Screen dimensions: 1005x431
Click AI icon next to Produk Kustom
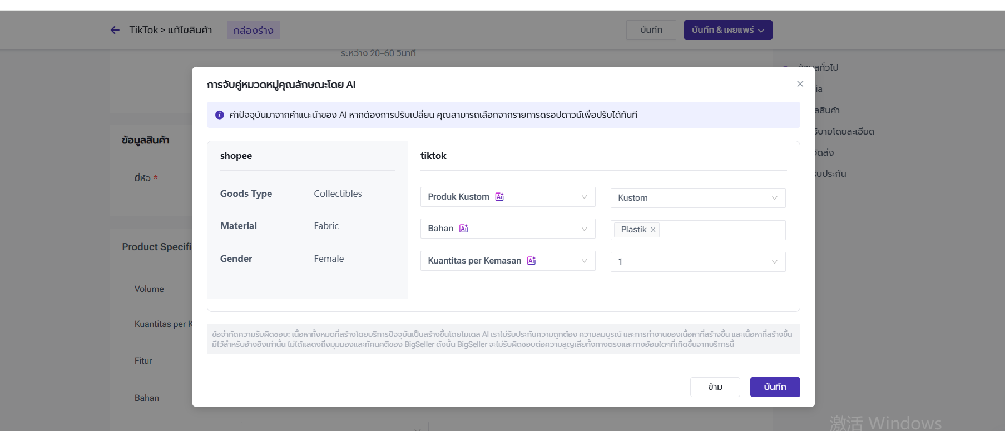499,197
